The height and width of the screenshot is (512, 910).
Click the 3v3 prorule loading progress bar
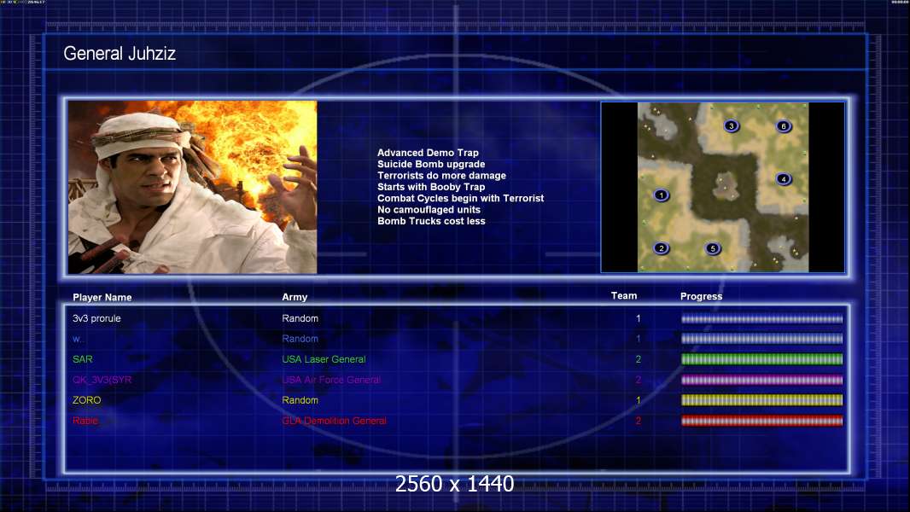pyautogui.click(x=762, y=319)
